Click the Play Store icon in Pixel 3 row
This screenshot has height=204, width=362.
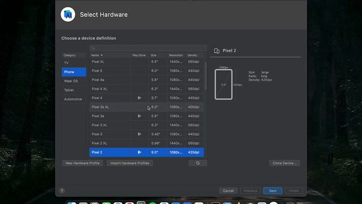(140, 134)
